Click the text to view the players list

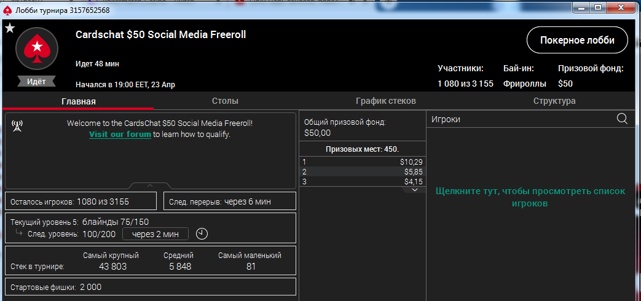(530, 197)
